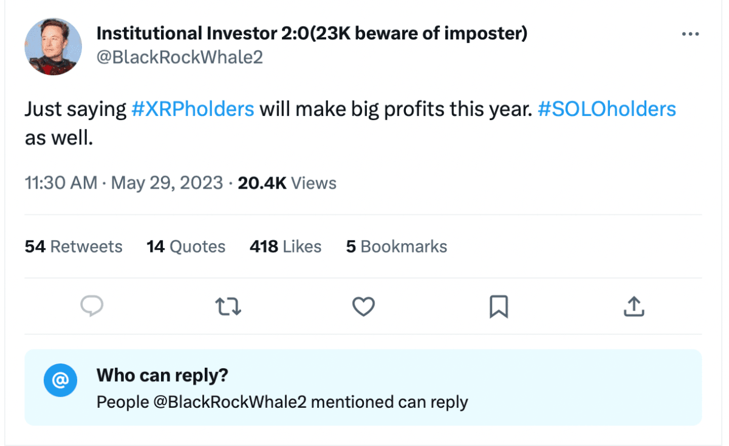Open the reply composer via speech bubble icon

pyautogui.click(x=92, y=307)
